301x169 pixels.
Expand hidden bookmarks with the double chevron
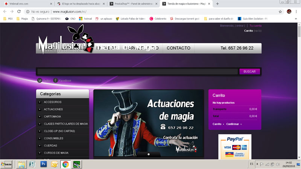tap(296, 18)
